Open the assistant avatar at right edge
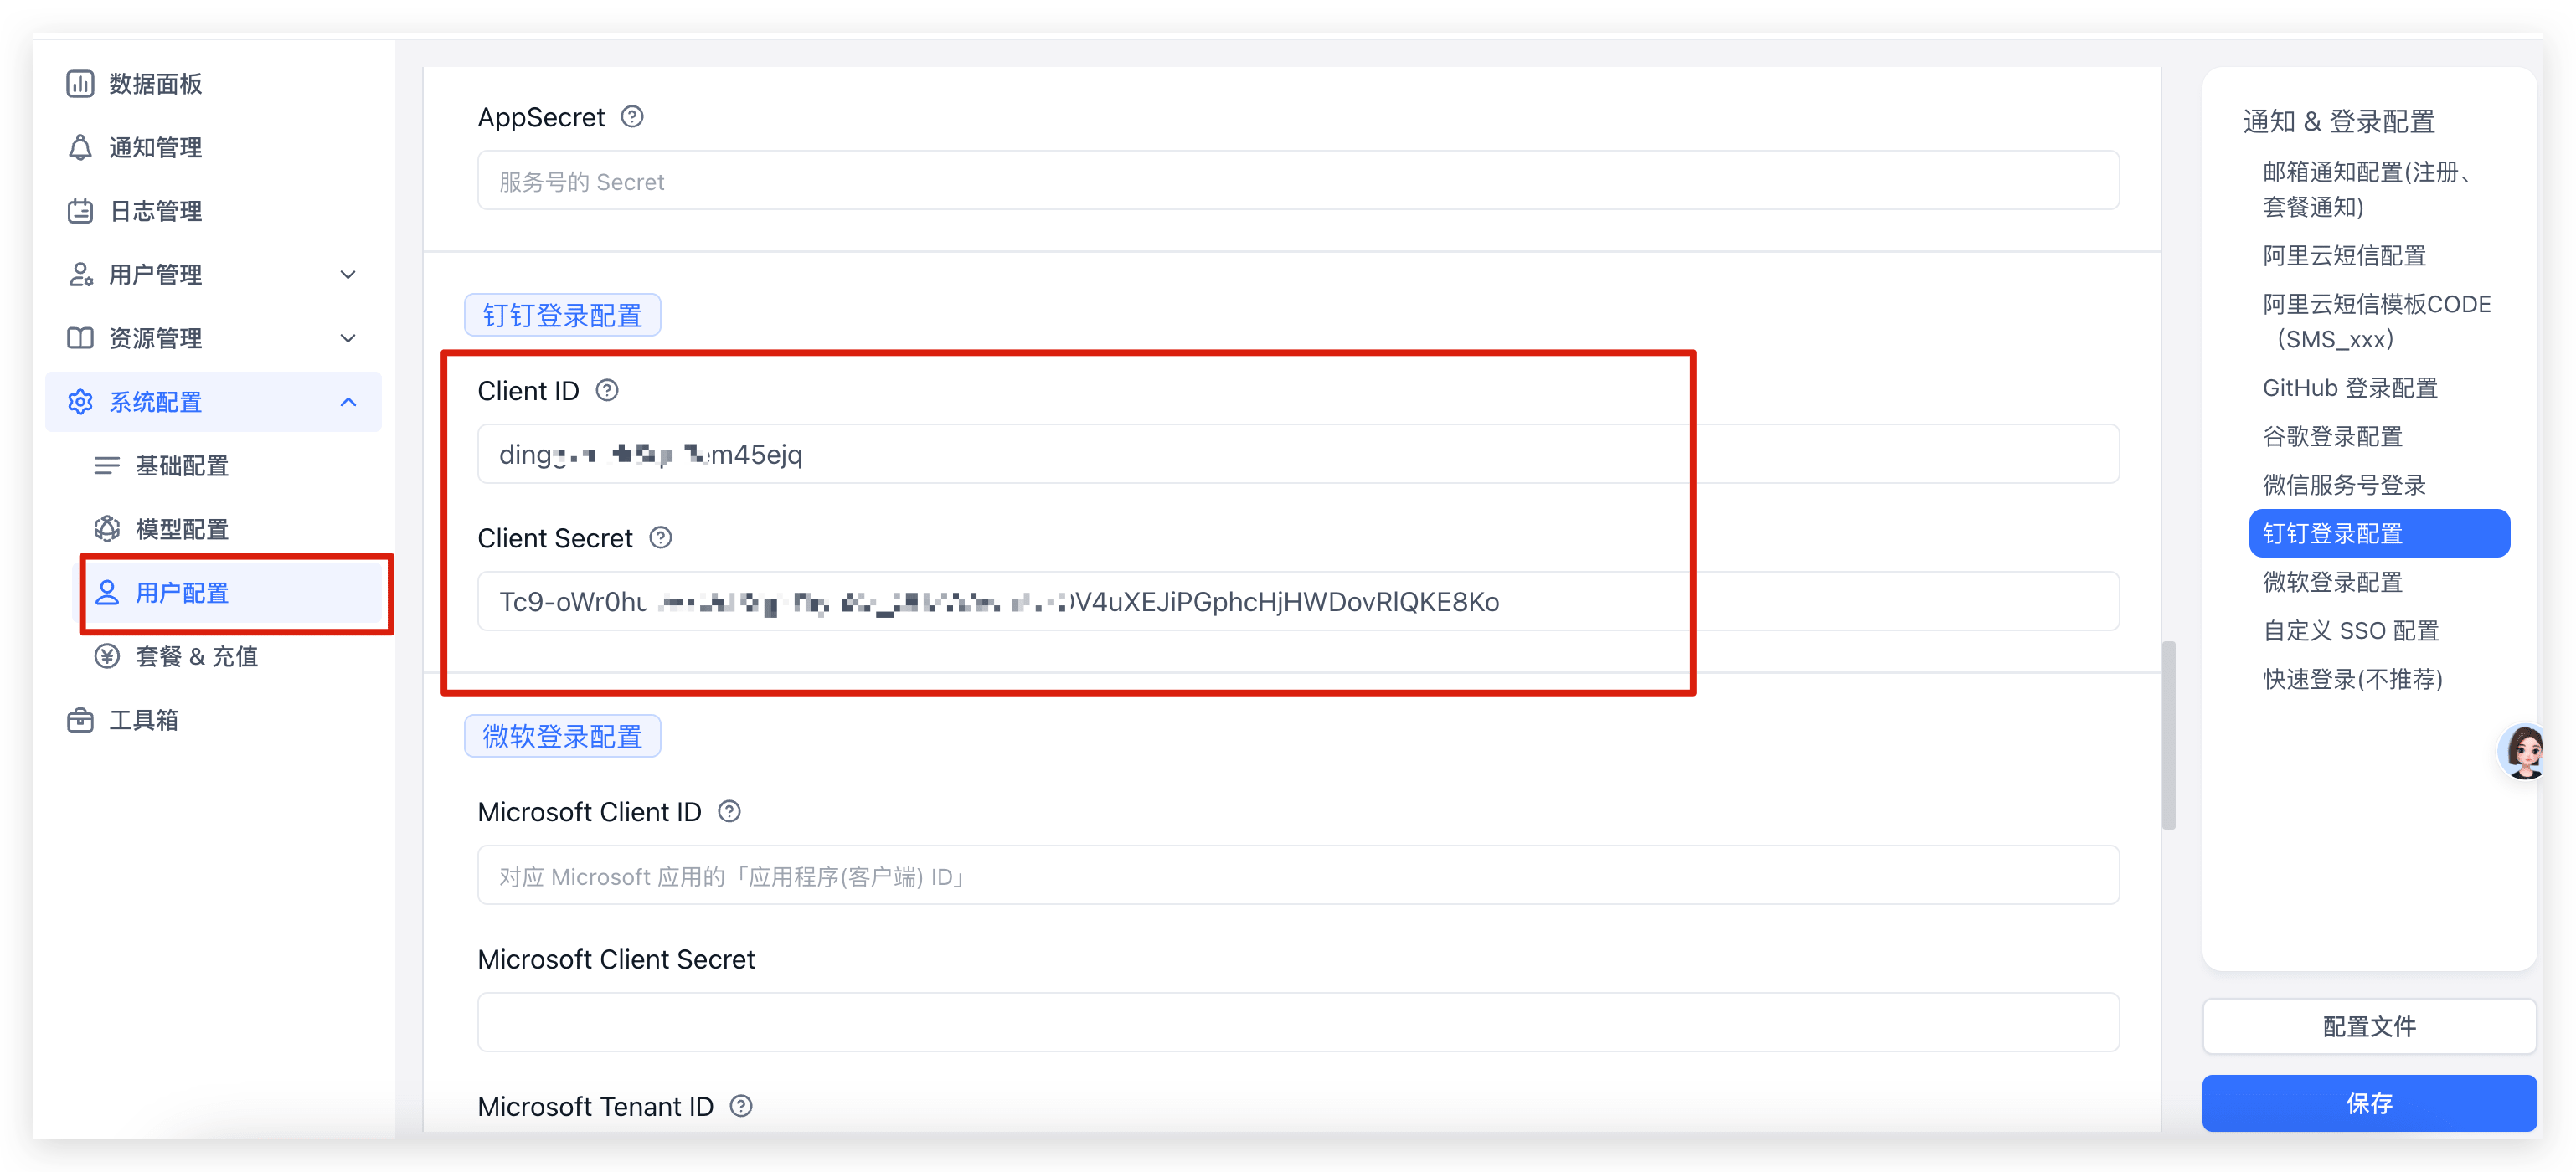This screenshot has height=1172, width=2576. coord(2522,751)
